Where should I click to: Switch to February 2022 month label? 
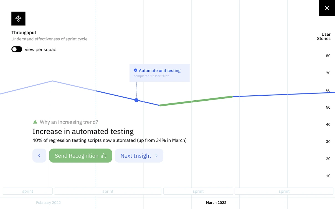48,203
